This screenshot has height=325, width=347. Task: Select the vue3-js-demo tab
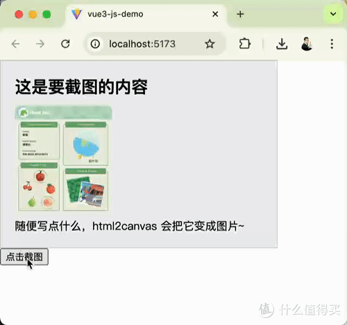(146, 15)
